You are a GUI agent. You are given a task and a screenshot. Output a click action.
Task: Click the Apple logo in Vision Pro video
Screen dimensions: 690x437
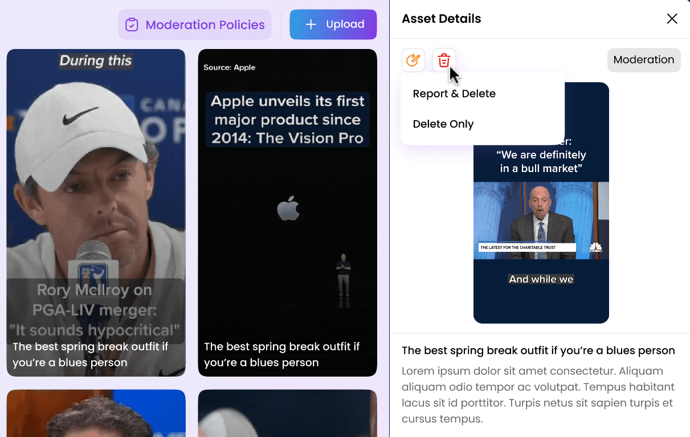[x=288, y=209]
